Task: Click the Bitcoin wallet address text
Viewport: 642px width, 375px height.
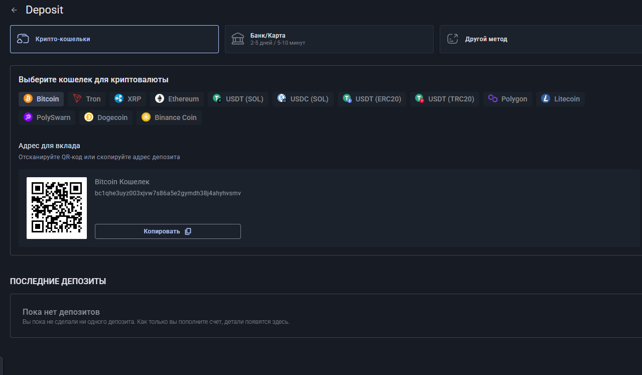Action: [x=168, y=193]
